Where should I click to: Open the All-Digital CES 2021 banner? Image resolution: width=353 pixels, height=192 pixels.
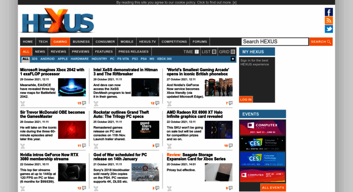(x=263, y=143)
